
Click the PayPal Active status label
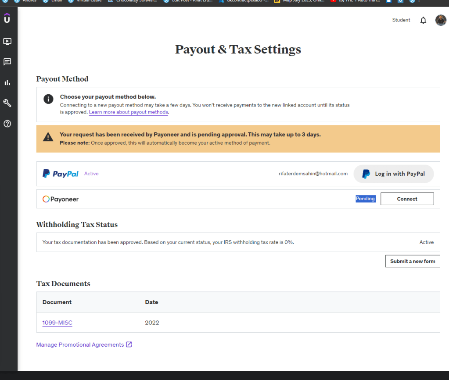tap(91, 174)
